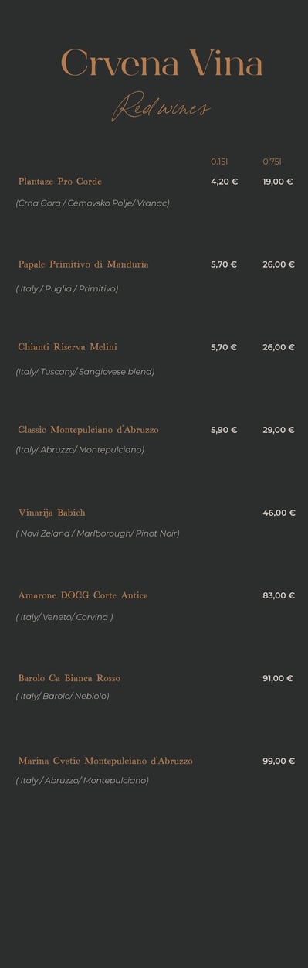Click the Crvena Vina heading
Image resolution: width=308 pixels, height=968 pixels.
[161, 63]
